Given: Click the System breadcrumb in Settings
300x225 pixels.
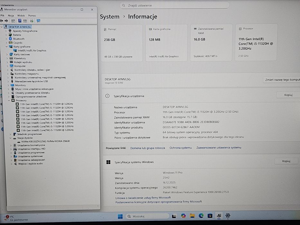Looking at the screenshot, I should [110, 17].
